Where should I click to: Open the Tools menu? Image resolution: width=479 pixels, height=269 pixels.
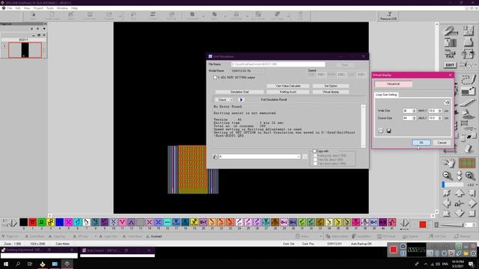[50, 8]
